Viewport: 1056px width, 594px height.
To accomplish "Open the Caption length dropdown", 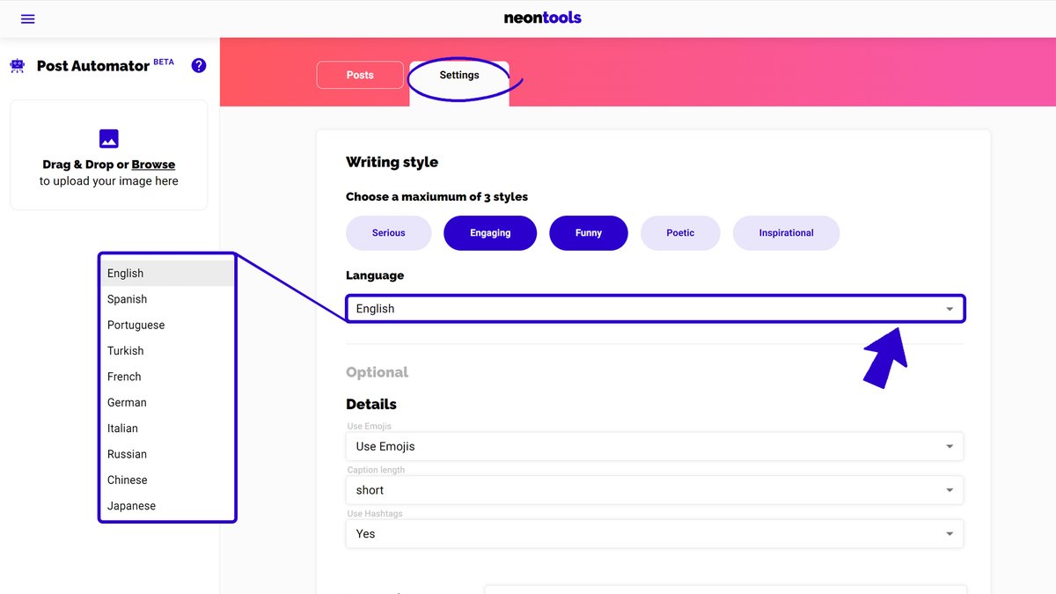I will pos(654,489).
